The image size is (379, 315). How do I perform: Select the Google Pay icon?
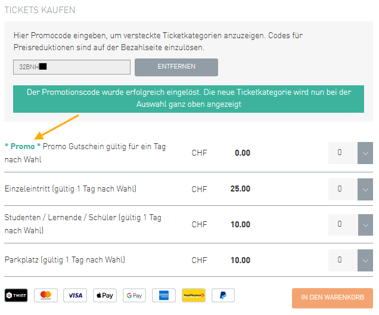(x=134, y=295)
